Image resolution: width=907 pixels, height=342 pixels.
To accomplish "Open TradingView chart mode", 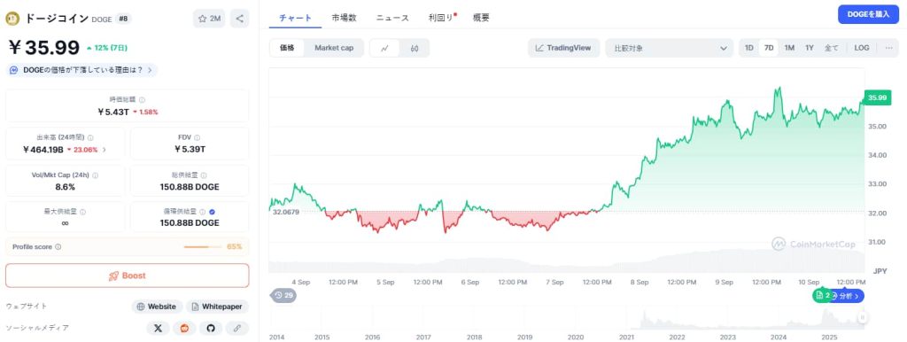I will (x=563, y=48).
